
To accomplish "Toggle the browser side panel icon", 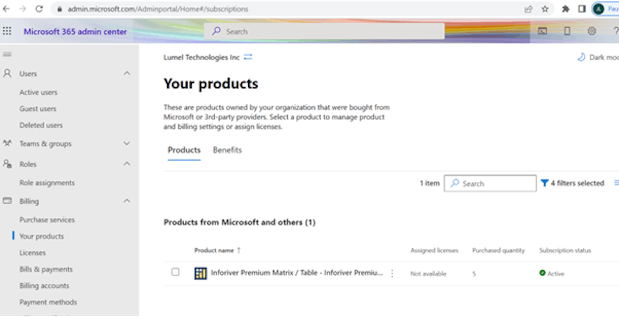I will [582, 9].
